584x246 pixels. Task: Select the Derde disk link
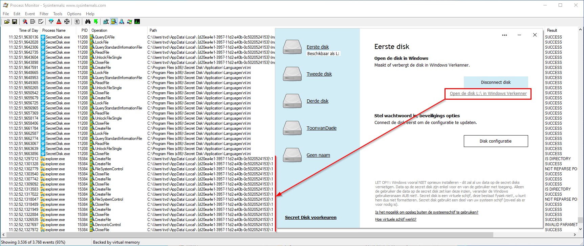coord(318,101)
